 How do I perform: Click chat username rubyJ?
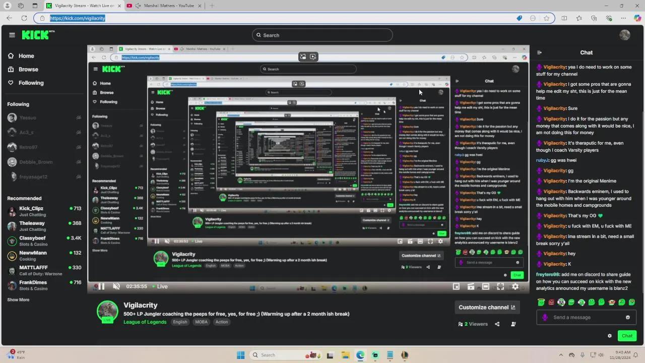542,160
